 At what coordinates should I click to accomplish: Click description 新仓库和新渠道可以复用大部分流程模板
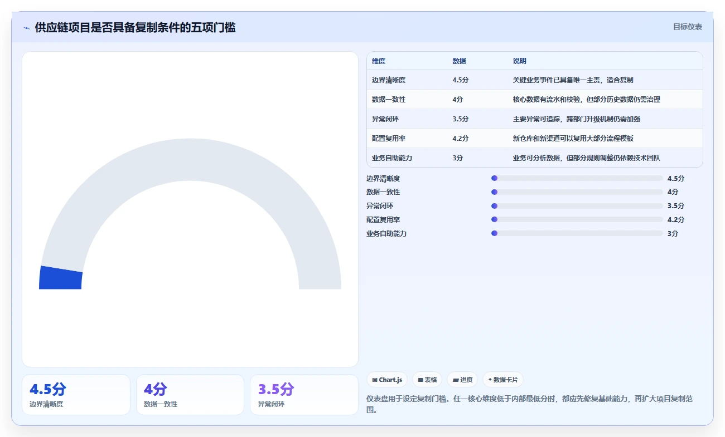point(573,139)
